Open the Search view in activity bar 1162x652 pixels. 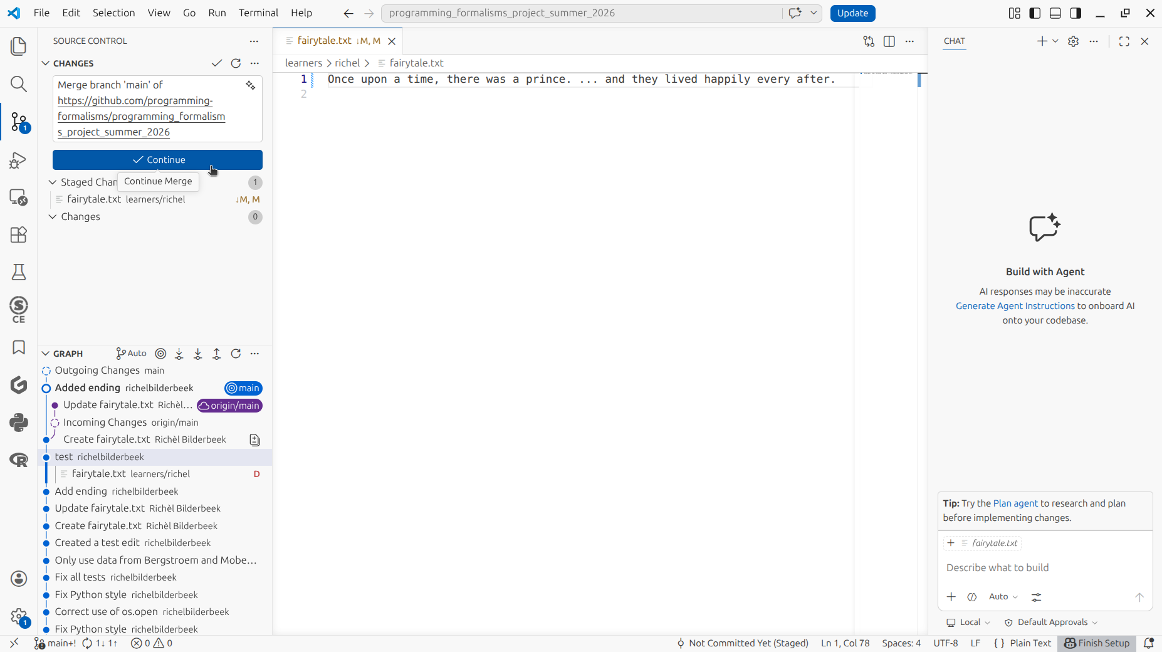pos(19,84)
